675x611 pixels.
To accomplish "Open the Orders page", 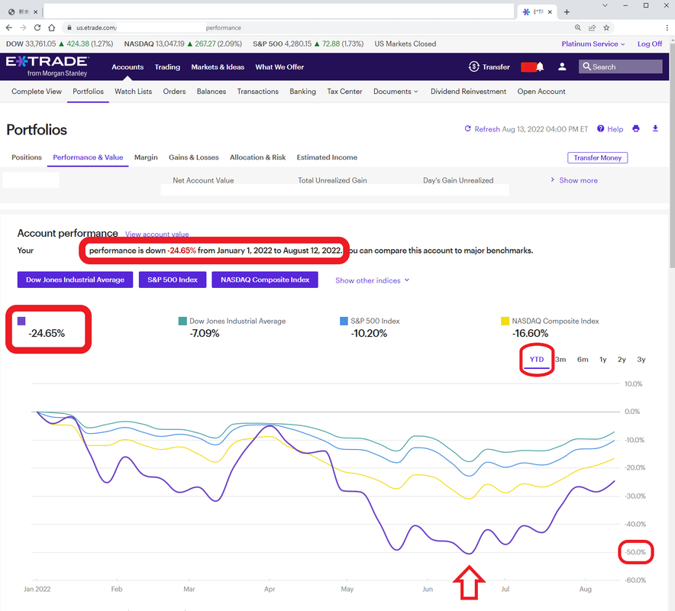I will coord(174,92).
